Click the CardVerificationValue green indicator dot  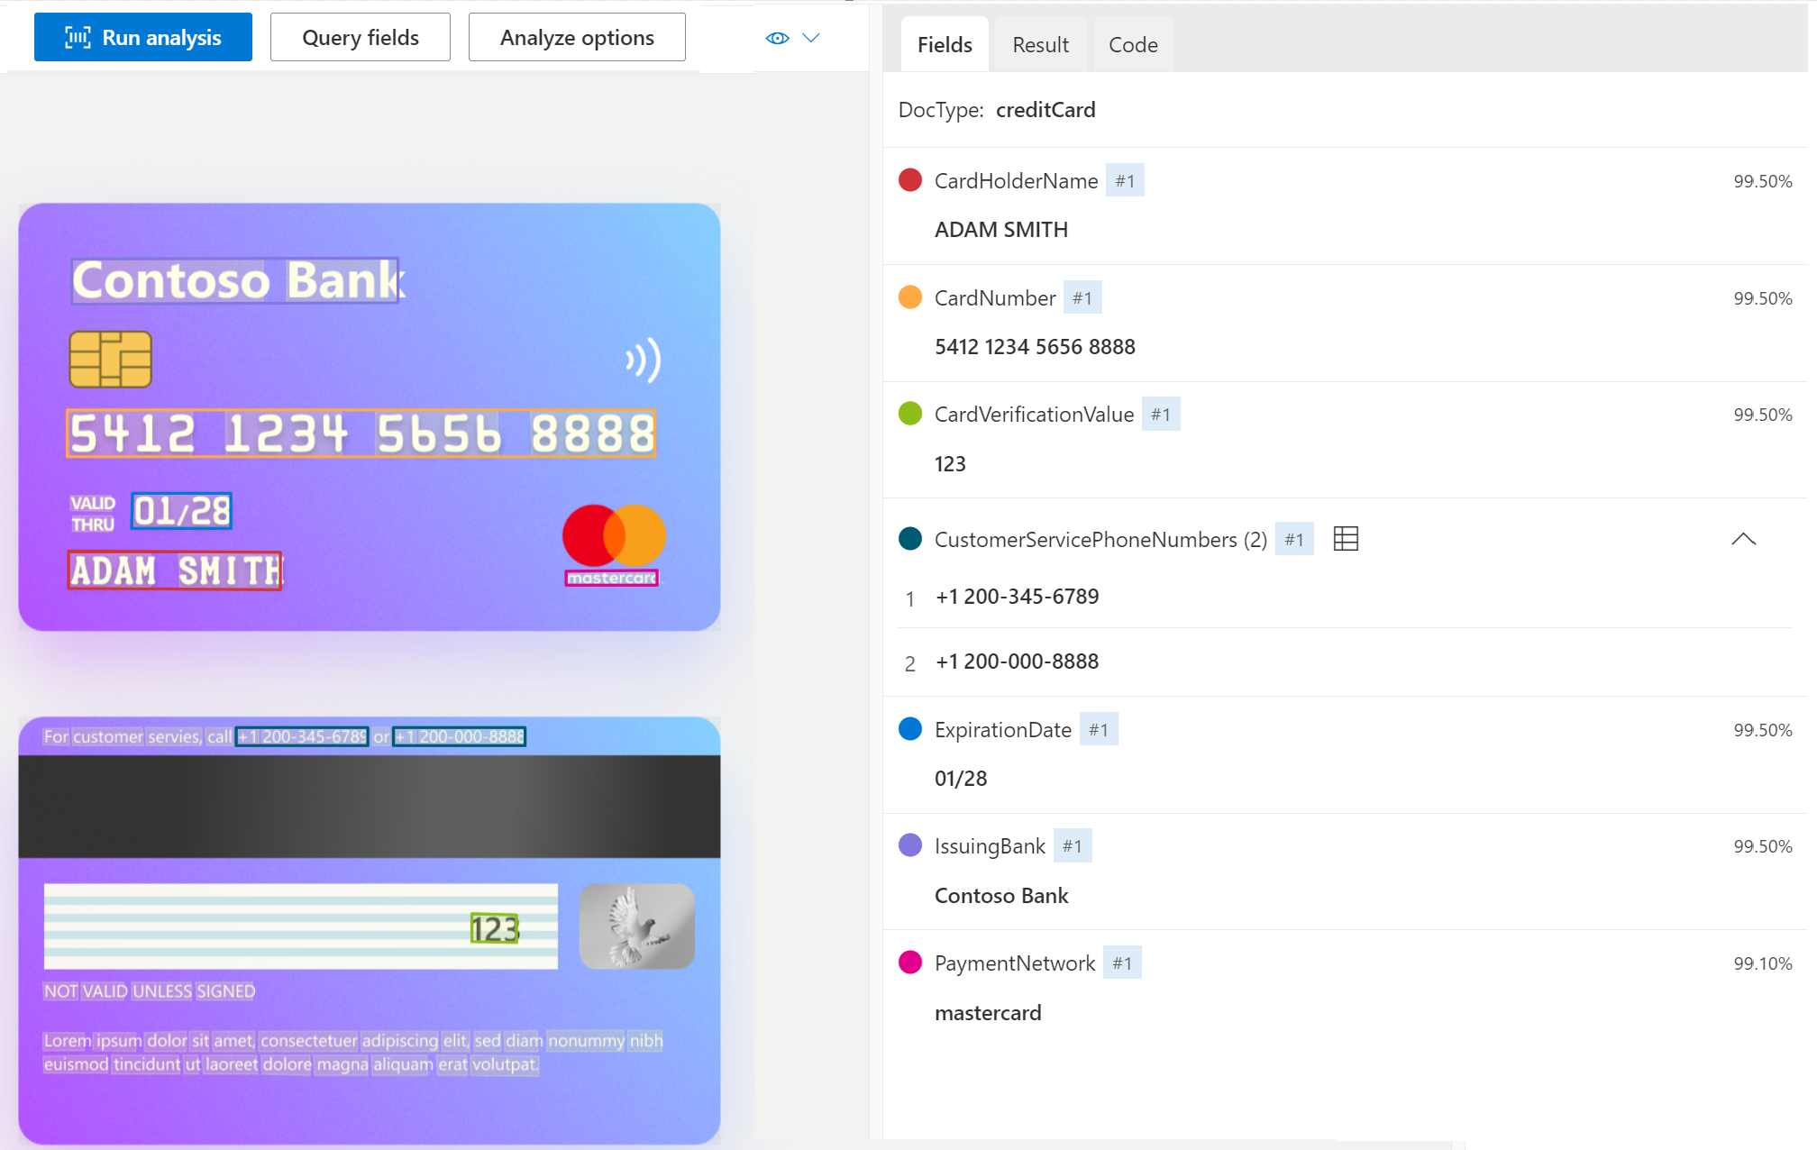(x=911, y=414)
